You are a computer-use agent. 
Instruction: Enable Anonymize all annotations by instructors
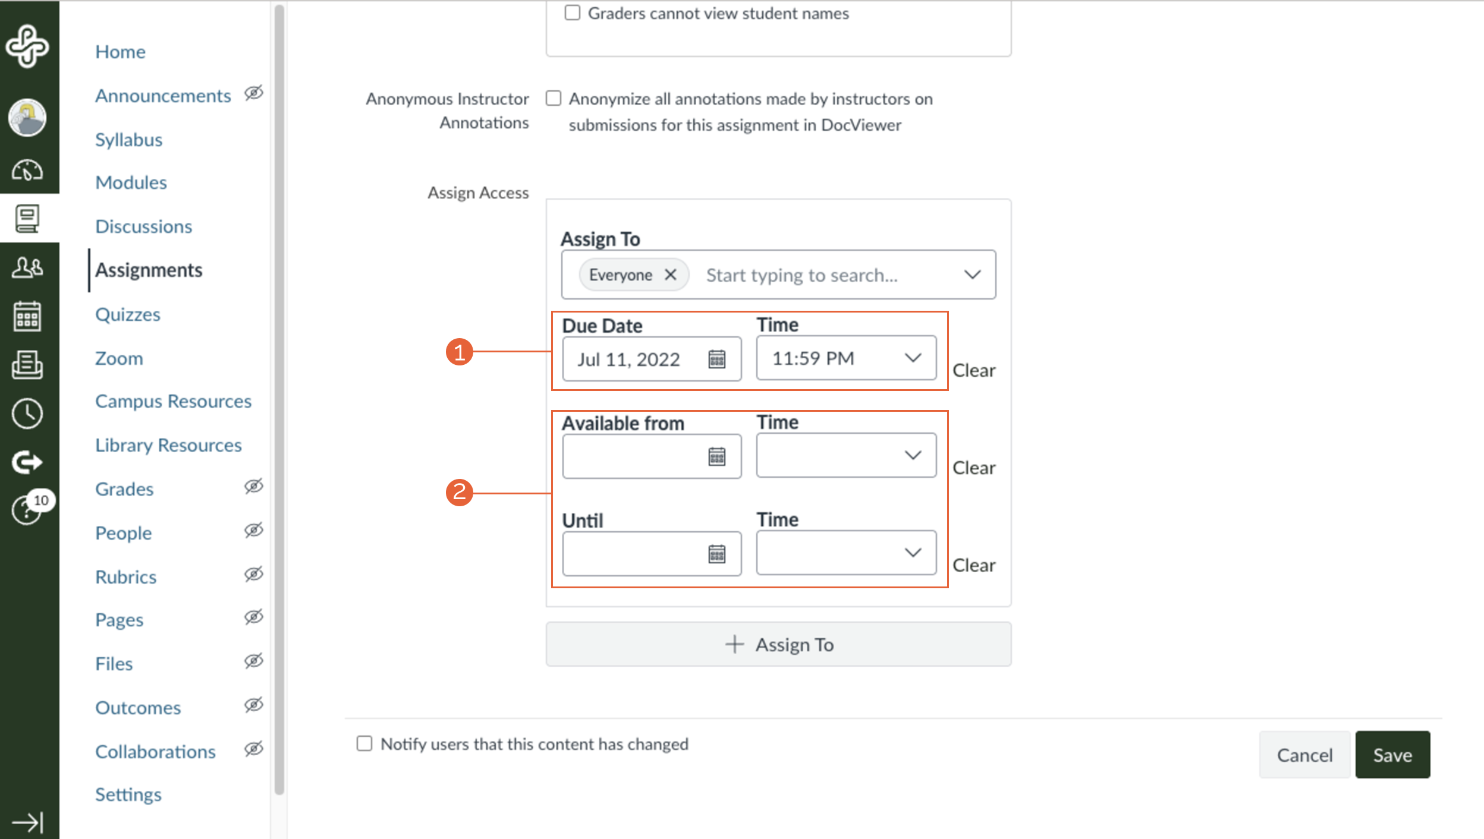(x=554, y=98)
